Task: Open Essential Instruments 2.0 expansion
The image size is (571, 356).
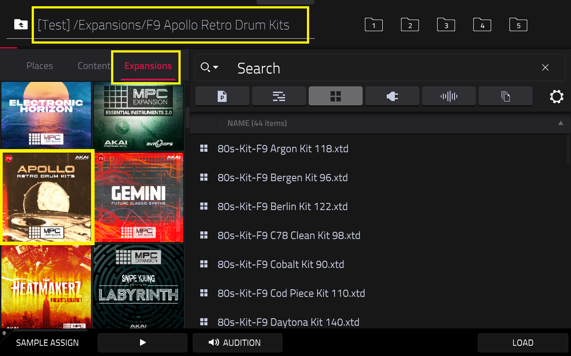Action: 138,116
